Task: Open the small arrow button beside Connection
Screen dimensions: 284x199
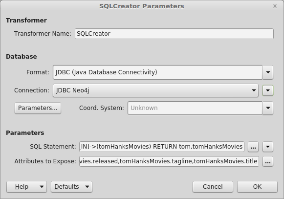Action: pyautogui.click(x=268, y=90)
